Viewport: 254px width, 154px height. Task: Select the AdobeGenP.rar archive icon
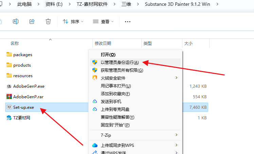point(9,97)
